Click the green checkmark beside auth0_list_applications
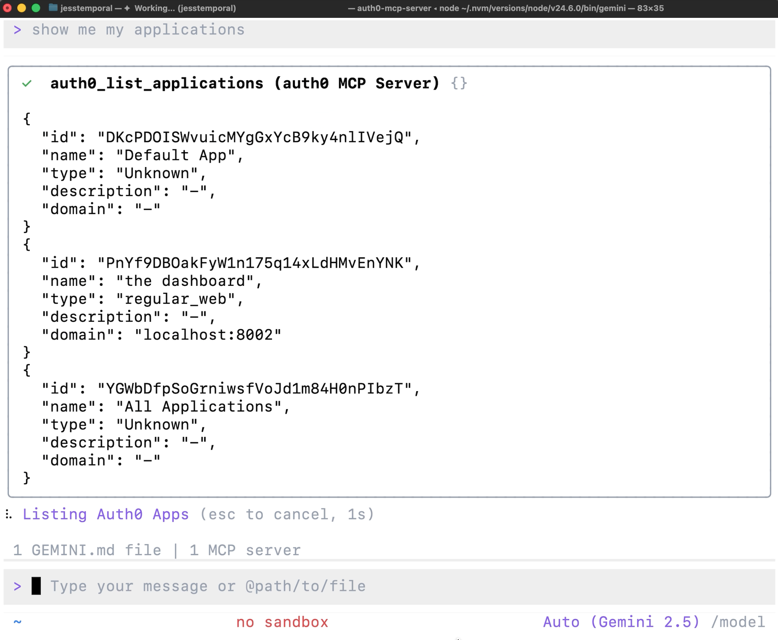The image size is (778, 640). click(x=27, y=84)
